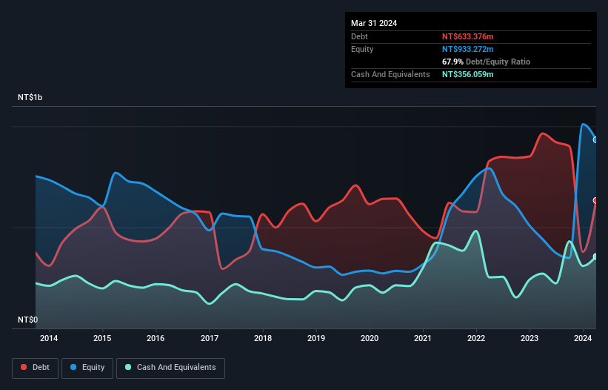Click the 2024 x-axis year label
This screenshot has width=608, height=390.
584,339
